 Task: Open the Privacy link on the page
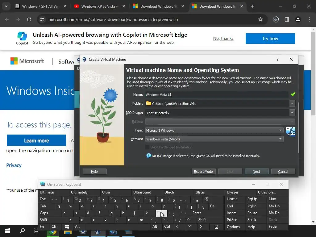[x=14, y=165]
